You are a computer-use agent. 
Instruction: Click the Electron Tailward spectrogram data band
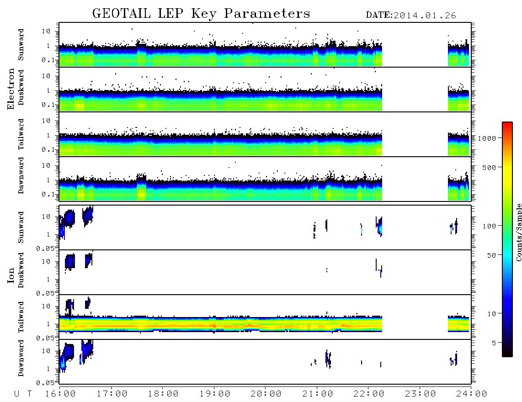pos(220,145)
